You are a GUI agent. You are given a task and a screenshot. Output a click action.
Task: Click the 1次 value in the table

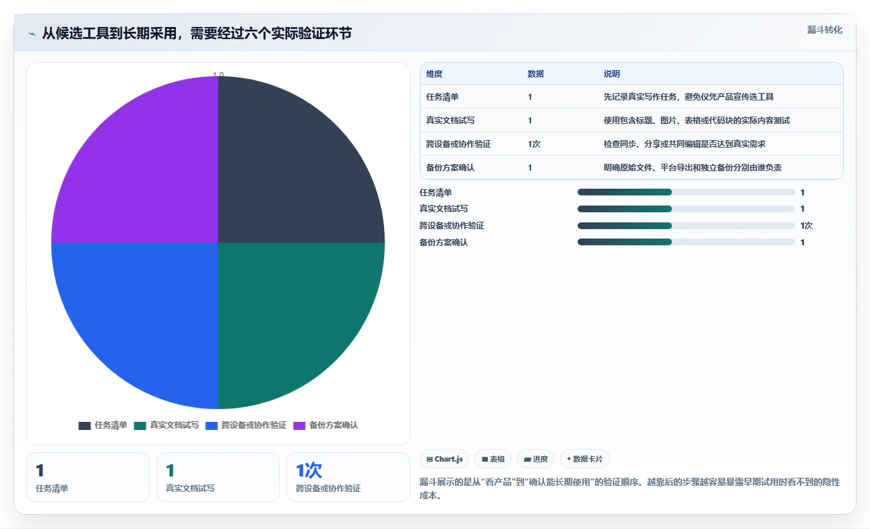[x=534, y=144]
